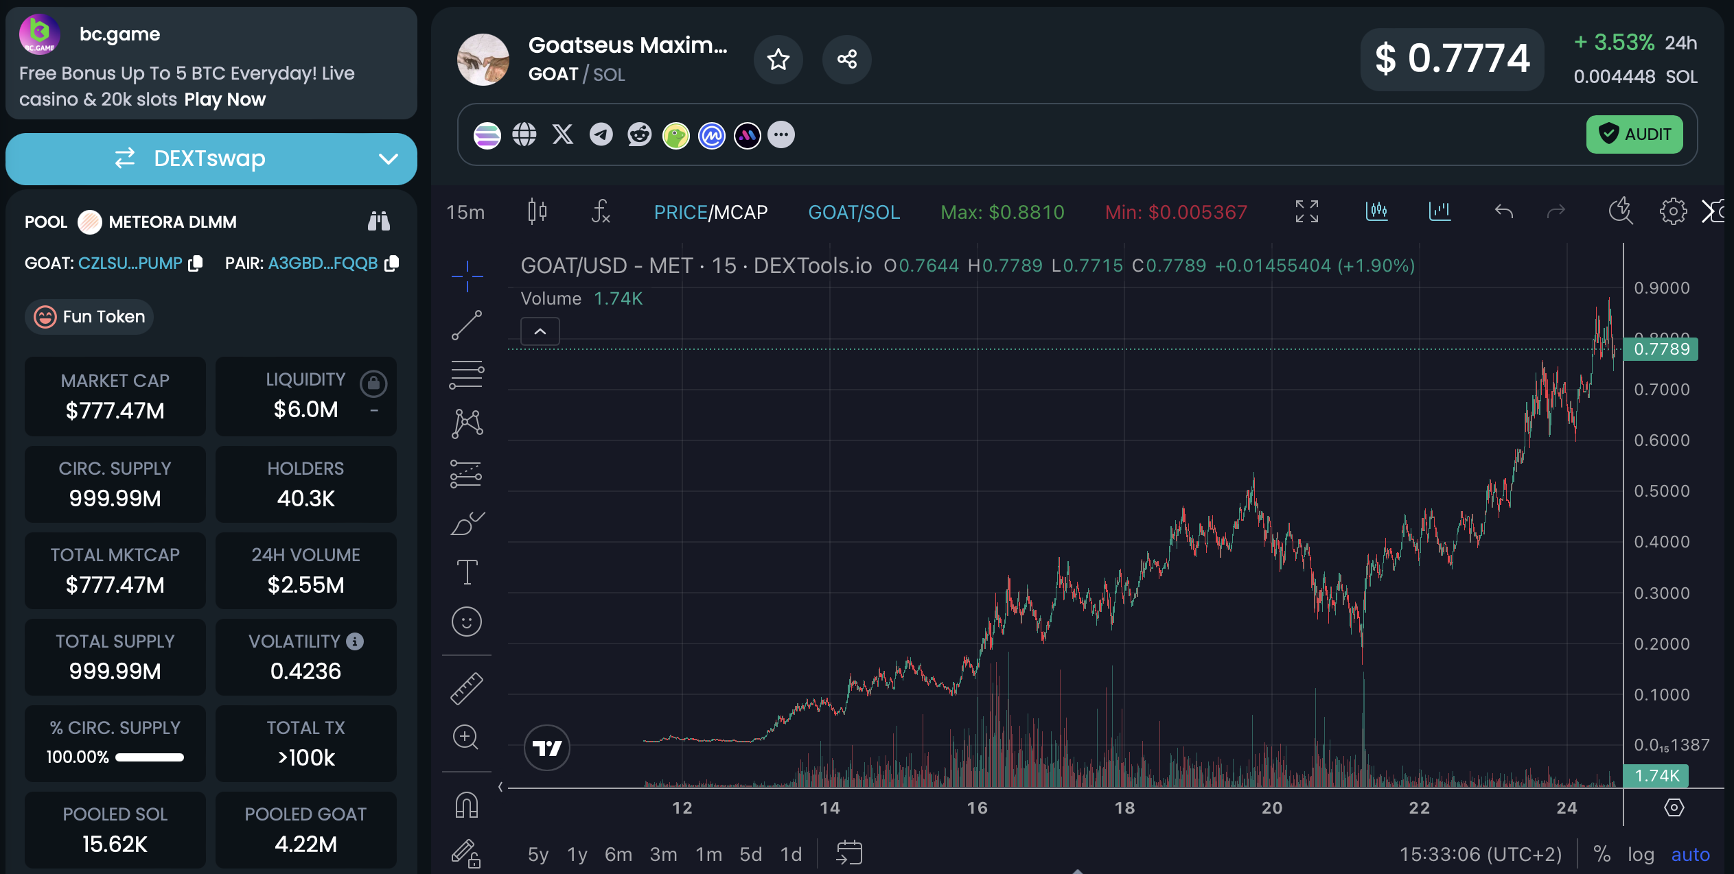Open the Reddit social link
This screenshot has height=874, width=1734.
pyautogui.click(x=639, y=134)
